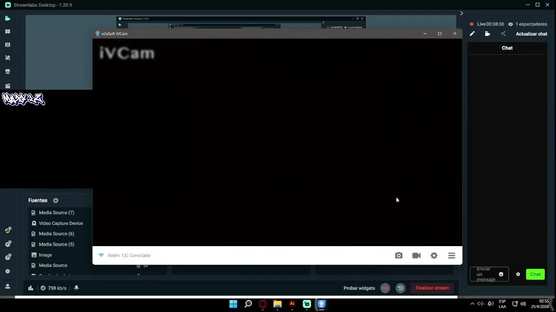This screenshot has height=312, width=556.
Task: Open Opera browser from taskbar
Action: click(263, 304)
